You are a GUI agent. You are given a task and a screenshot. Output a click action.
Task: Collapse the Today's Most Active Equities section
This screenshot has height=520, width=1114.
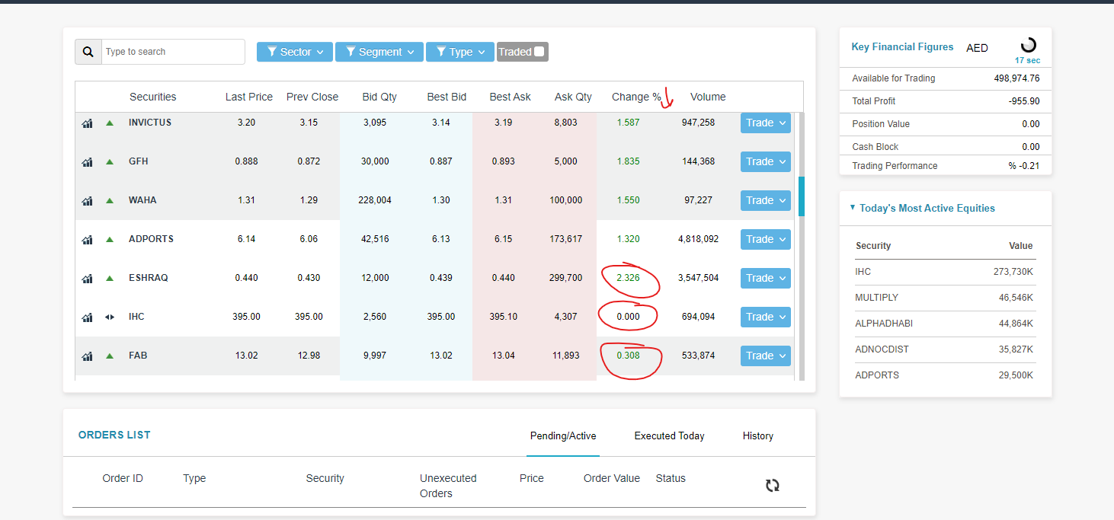[852, 208]
